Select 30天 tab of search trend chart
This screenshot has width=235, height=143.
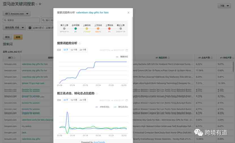point(66,50)
